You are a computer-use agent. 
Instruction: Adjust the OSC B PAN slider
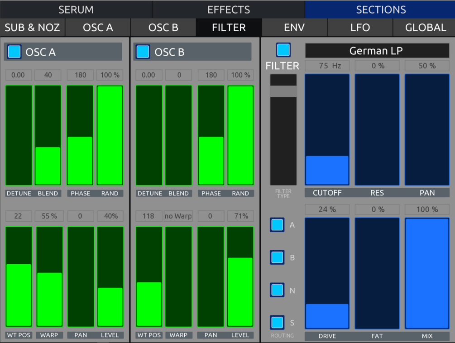click(211, 276)
